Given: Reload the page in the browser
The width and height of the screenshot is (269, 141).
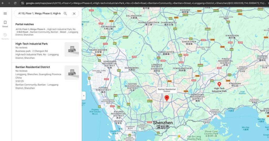Looking at the screenshot, I should click(x=15, y=3).
